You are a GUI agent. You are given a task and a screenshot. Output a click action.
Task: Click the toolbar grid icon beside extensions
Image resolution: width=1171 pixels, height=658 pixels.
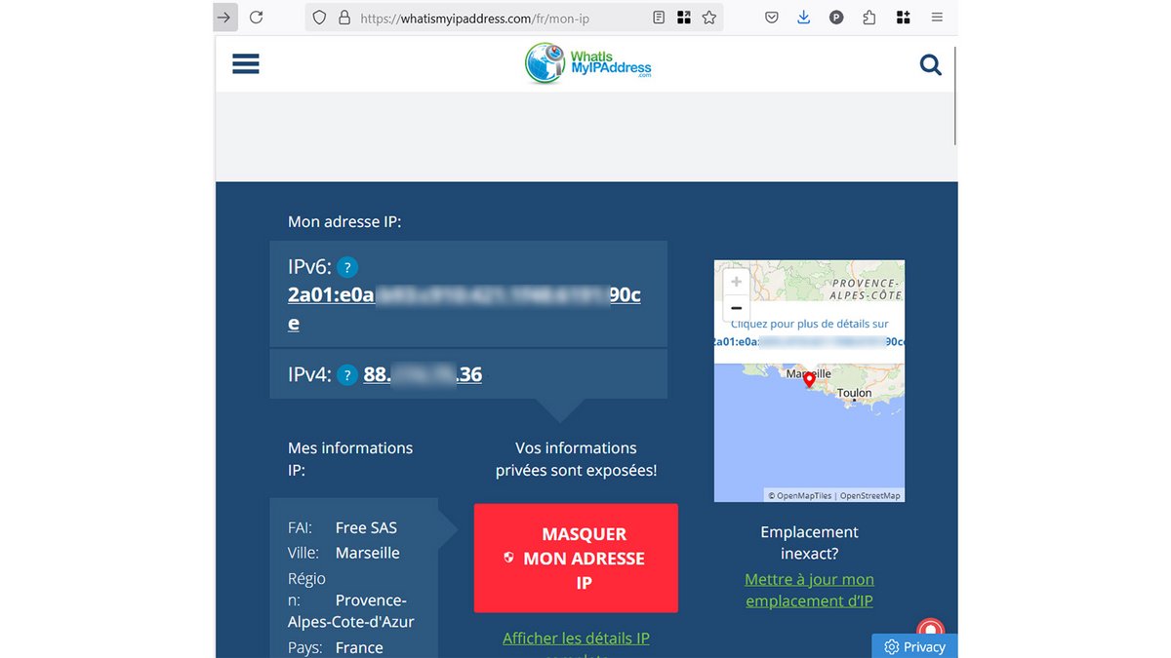[904, 18]
